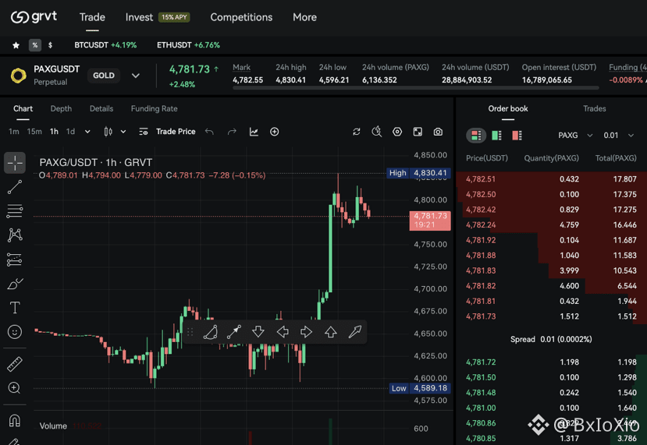
Task: Select the crosshair cursor tool
Action: [15, 163]
